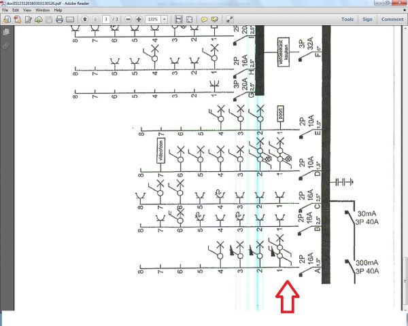The height and width of the screenshot is (326, 408).
Task: Click the page number field showing 3
Action: tap(106, 19)
